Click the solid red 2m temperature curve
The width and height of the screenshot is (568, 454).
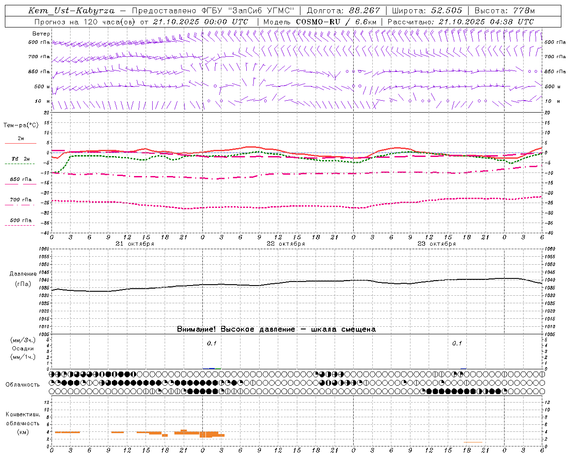click(x=253, y=147)
